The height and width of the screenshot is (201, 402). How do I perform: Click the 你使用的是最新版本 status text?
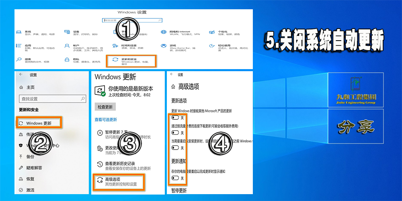tap(131, 89)
